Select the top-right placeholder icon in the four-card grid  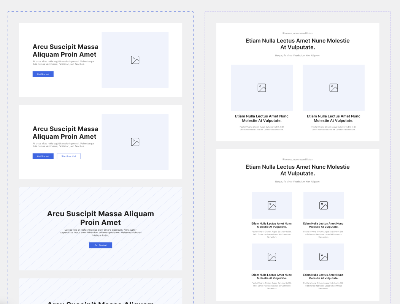point(323,205)
